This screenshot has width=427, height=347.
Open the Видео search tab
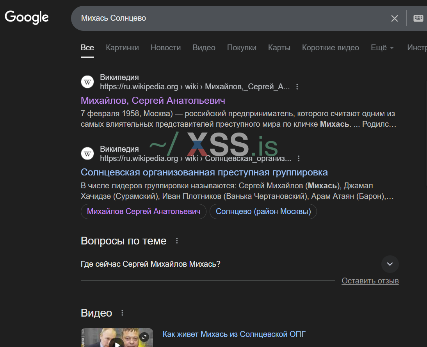click(204, 48)
